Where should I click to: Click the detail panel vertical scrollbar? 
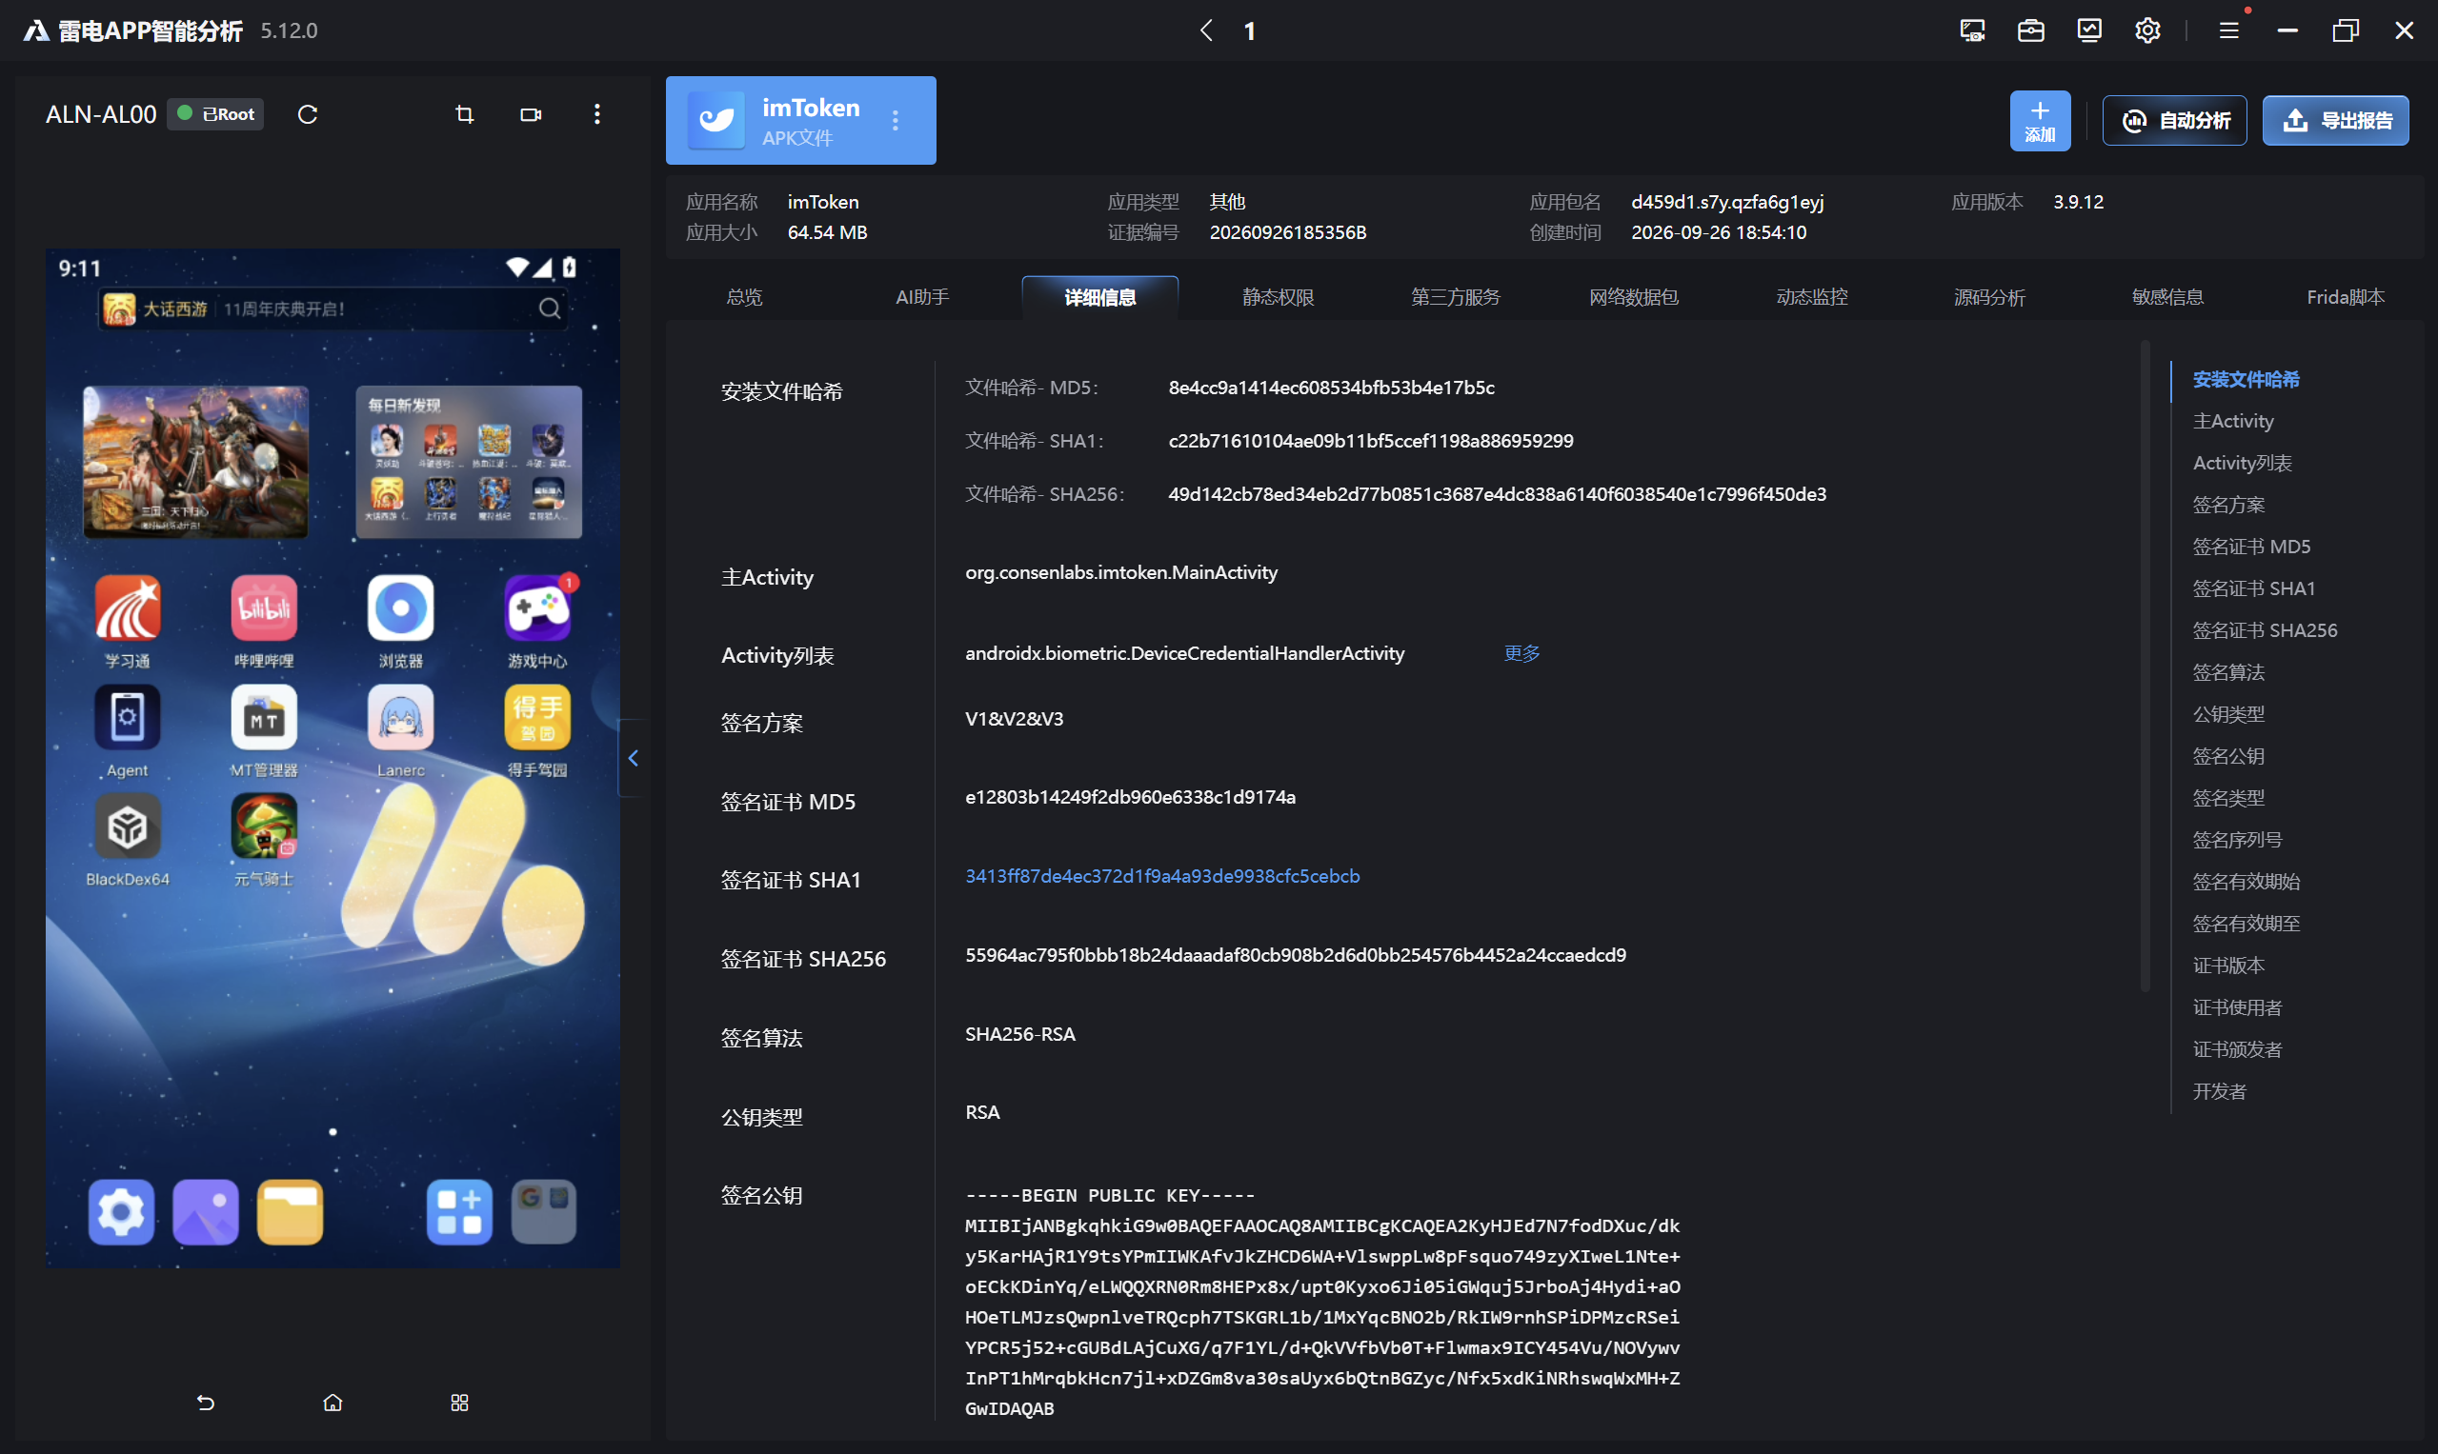coord(2146,667)
